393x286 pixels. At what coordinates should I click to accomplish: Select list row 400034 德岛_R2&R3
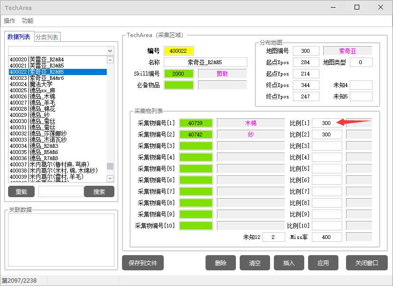click(x=57, y=146)
